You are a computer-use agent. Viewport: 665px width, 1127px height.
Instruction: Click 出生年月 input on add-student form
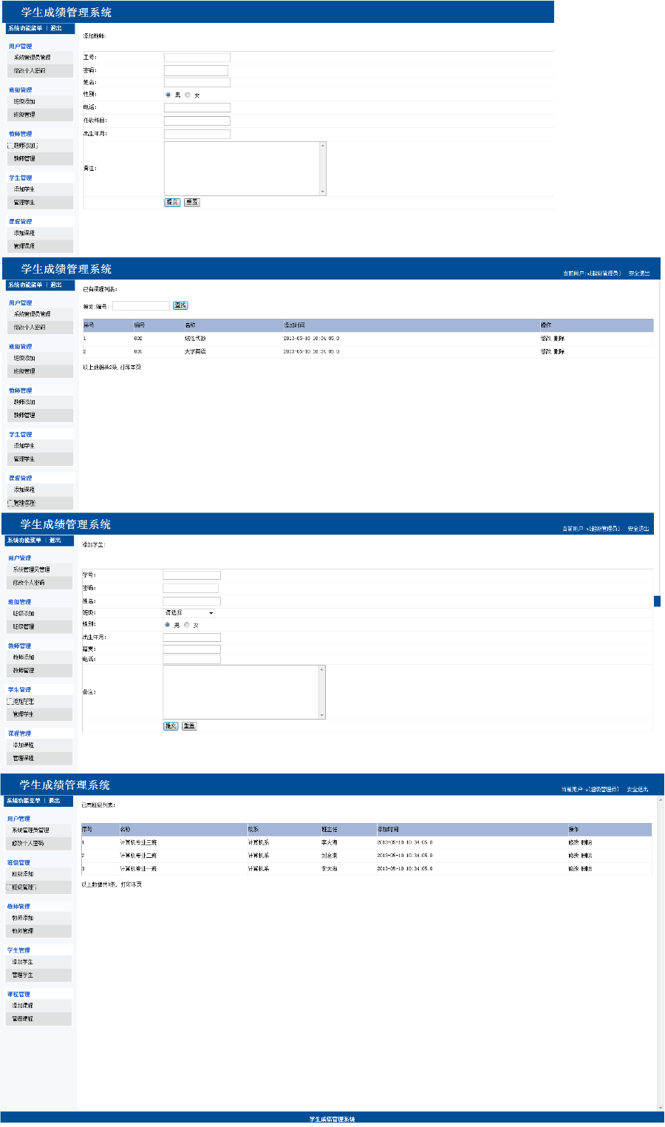click(x=191, y=637)
